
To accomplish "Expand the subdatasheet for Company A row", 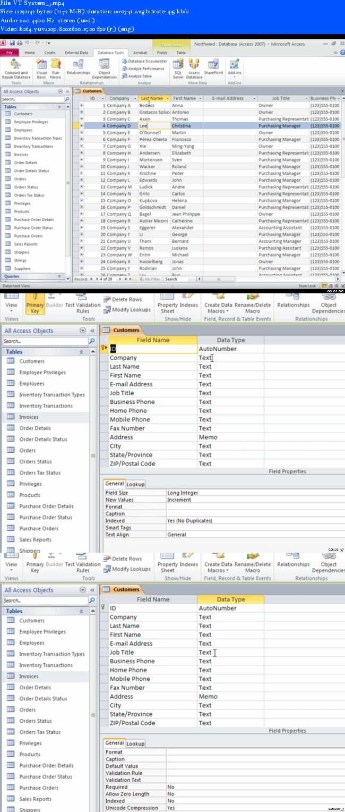I will point(82,105).
